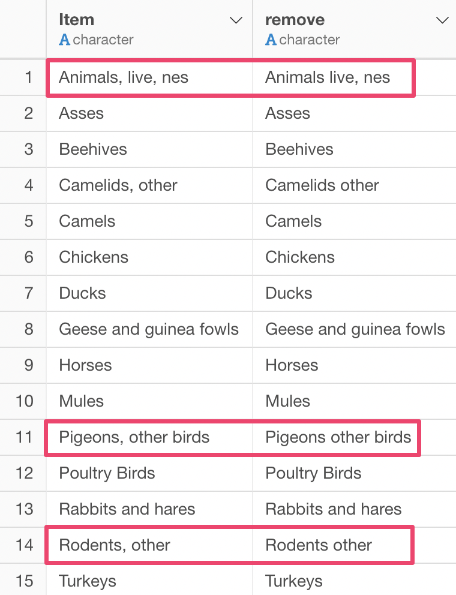Click the 'Animals, live, nes' Item cell

(149, 77)
